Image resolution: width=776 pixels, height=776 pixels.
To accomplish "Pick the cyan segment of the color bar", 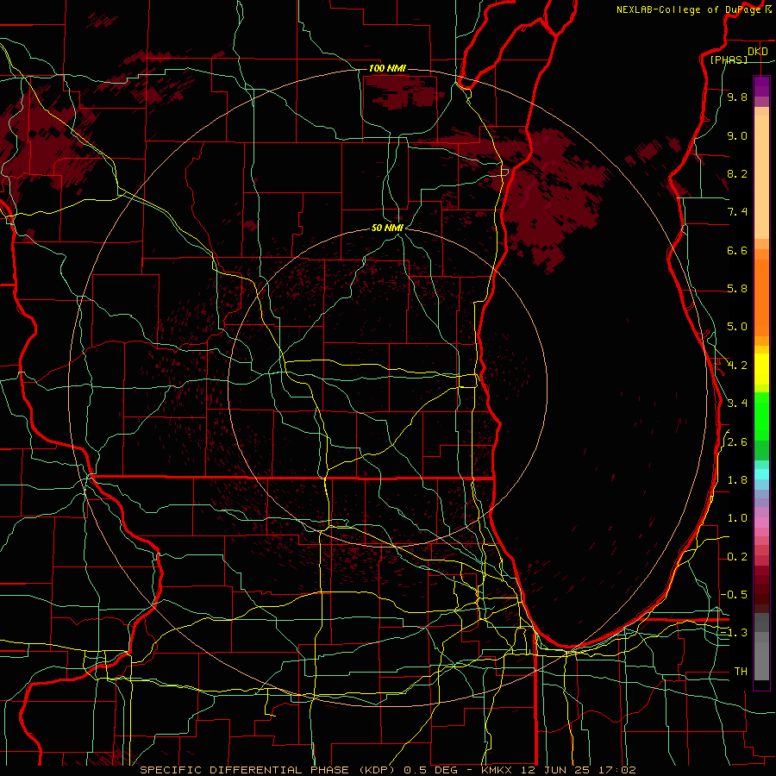I will (x=761, y=474).
